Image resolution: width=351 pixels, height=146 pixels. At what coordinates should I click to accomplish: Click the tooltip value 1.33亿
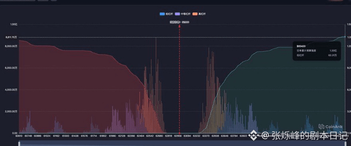[333, 51]
